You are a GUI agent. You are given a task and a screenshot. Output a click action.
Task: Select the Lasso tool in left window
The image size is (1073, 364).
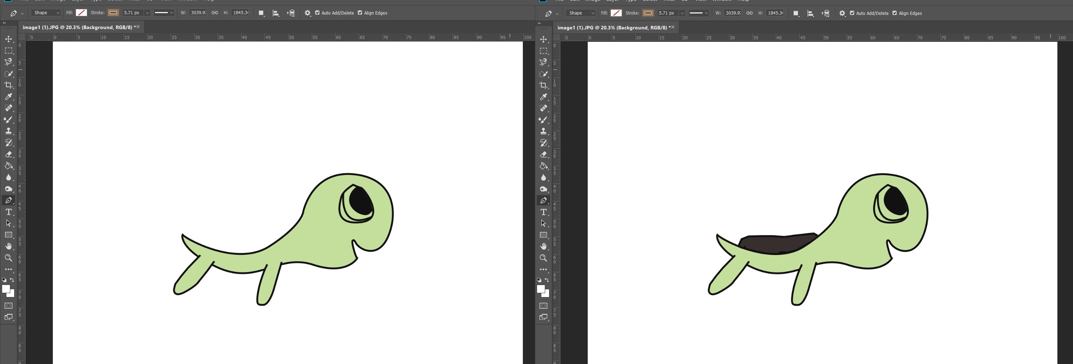point(8,62)
